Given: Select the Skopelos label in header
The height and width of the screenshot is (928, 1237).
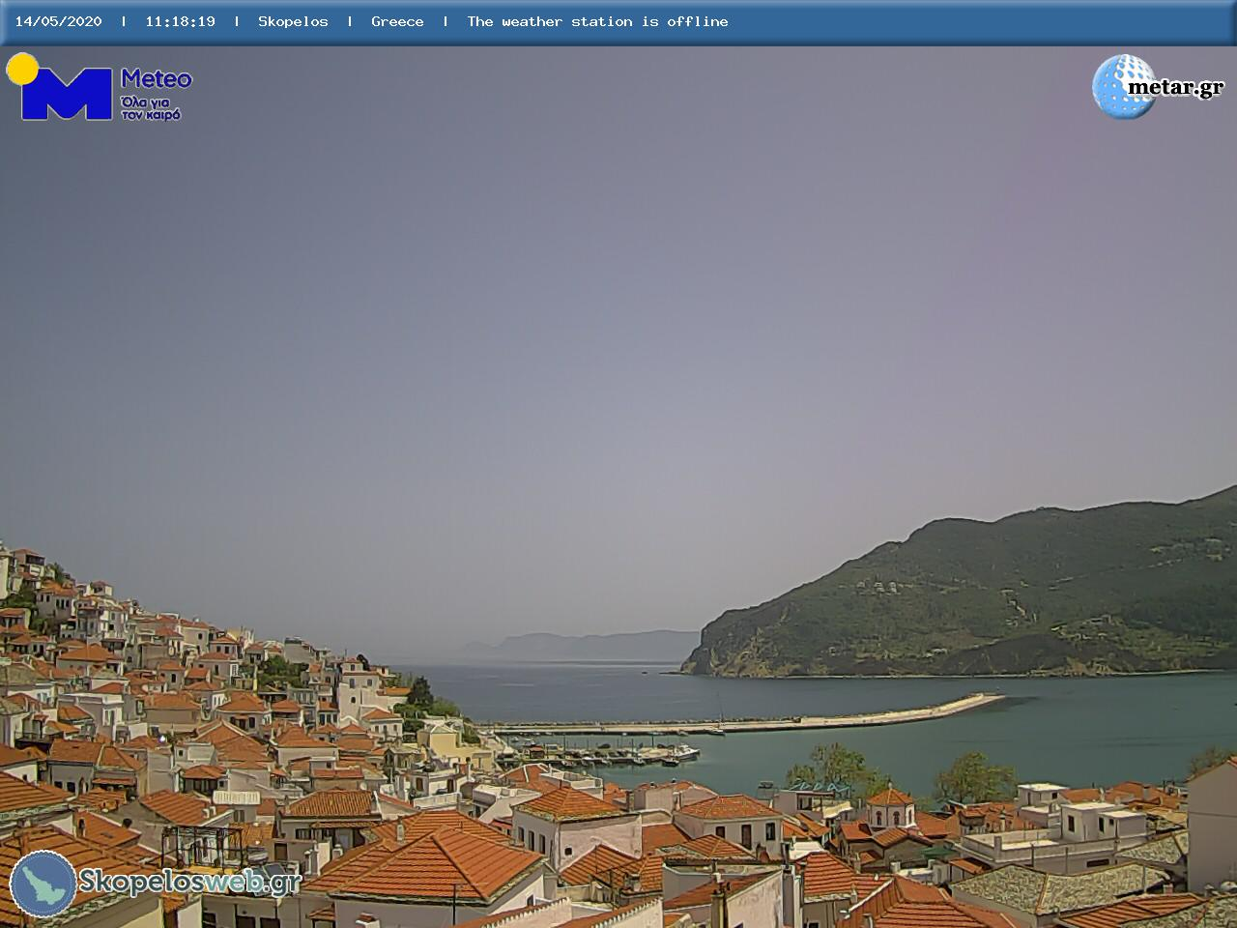Looking at the screenshot, I should 293,21.
